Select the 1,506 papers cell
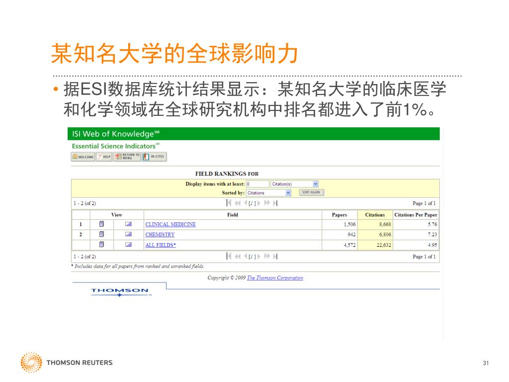The image size is (509, 382). point(339,224)
